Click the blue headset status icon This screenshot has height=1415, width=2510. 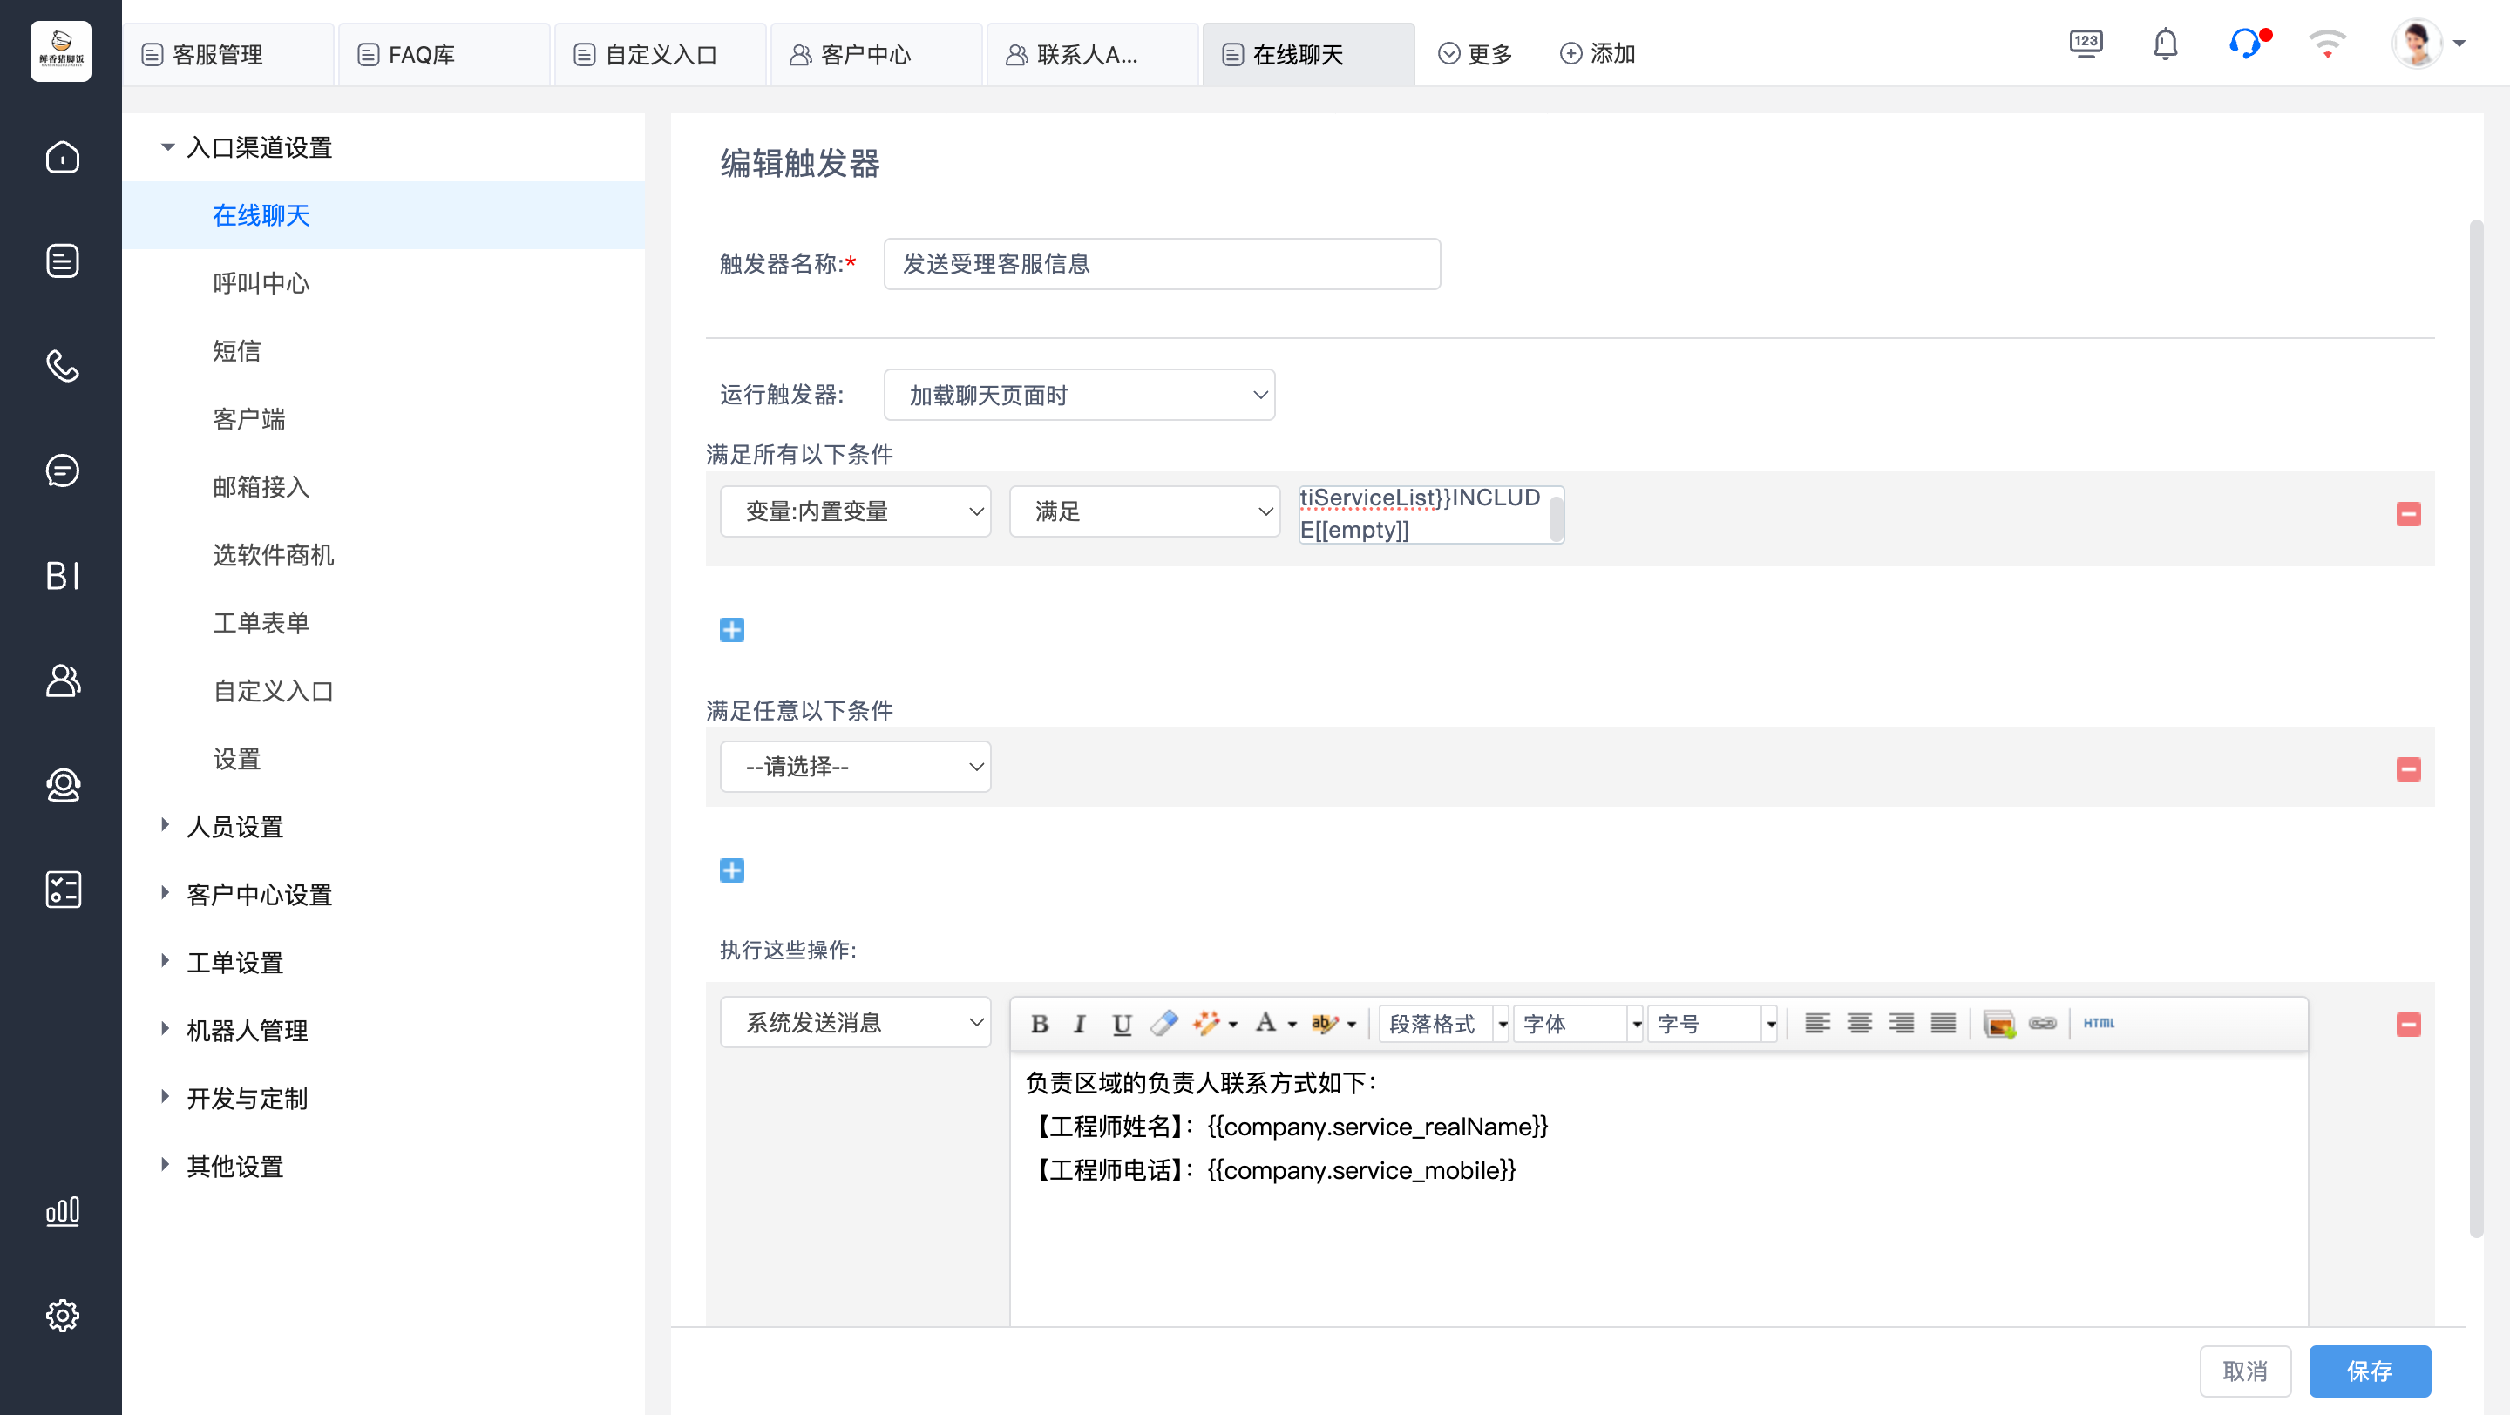(x=2244, y=44)
